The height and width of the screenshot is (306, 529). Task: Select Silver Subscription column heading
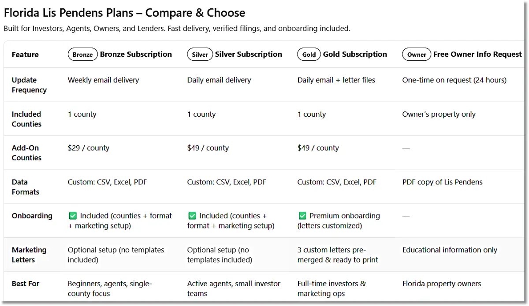248,54
